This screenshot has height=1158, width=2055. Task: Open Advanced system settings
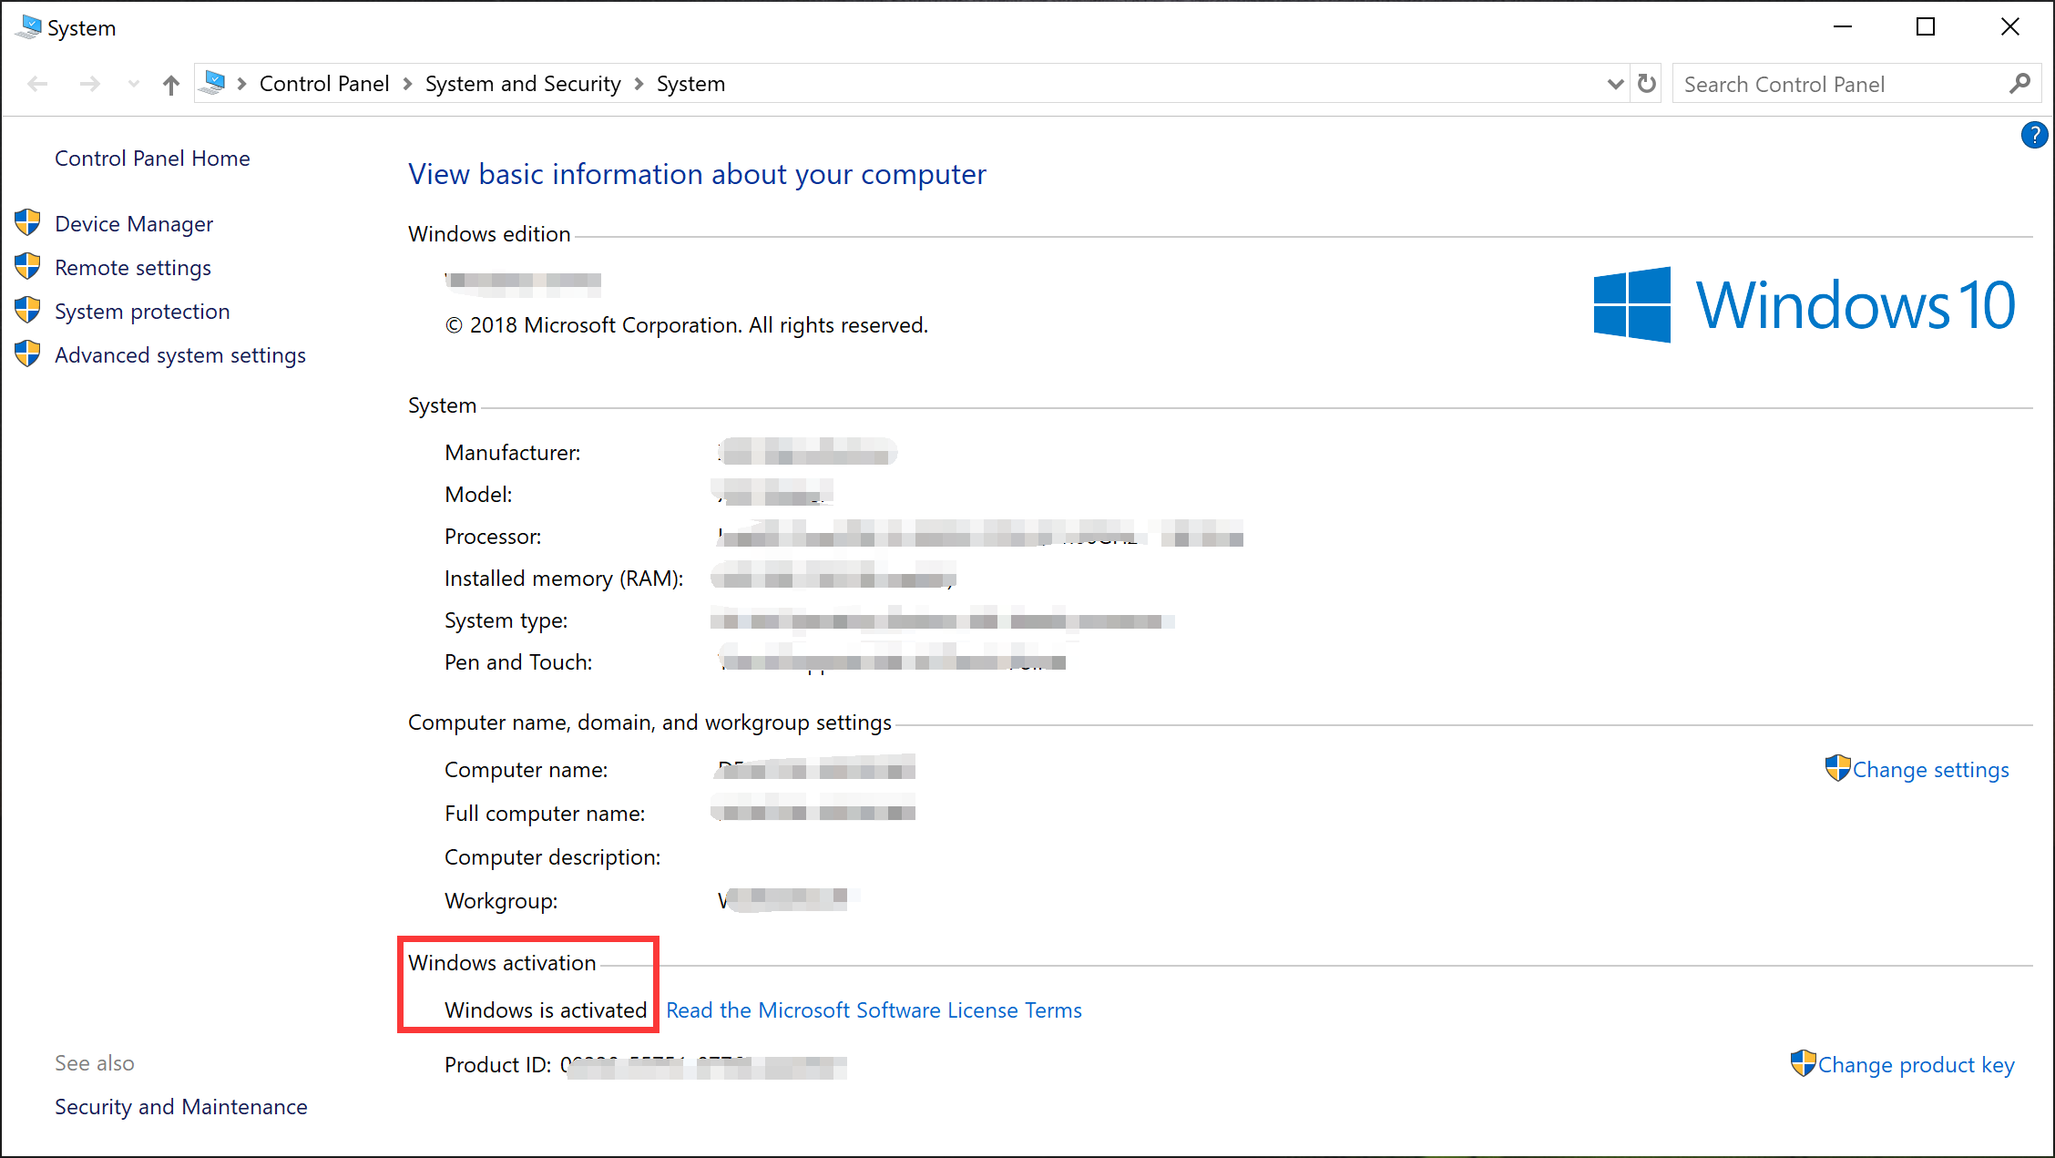point(179,354)
